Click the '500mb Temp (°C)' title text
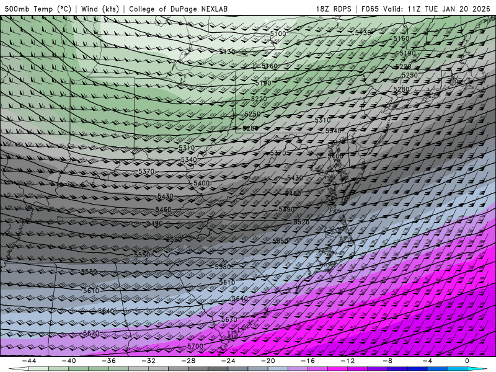The height and width of the screenshot is (372, 496). (38, 9)
